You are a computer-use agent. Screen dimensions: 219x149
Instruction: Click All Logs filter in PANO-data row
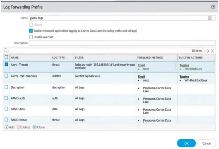tap(79, 109)
